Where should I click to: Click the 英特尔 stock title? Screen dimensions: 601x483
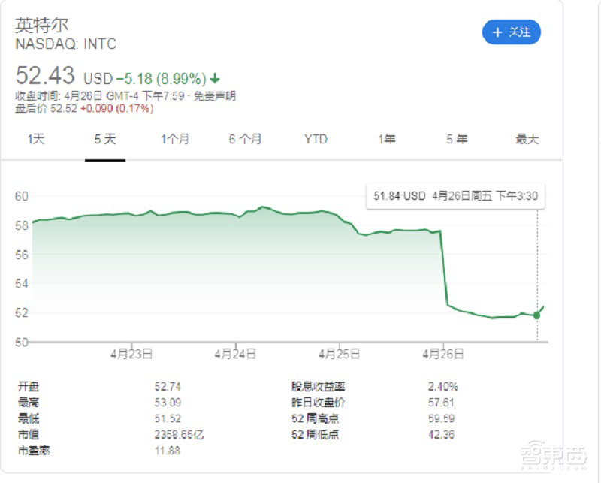click(43, 24)
